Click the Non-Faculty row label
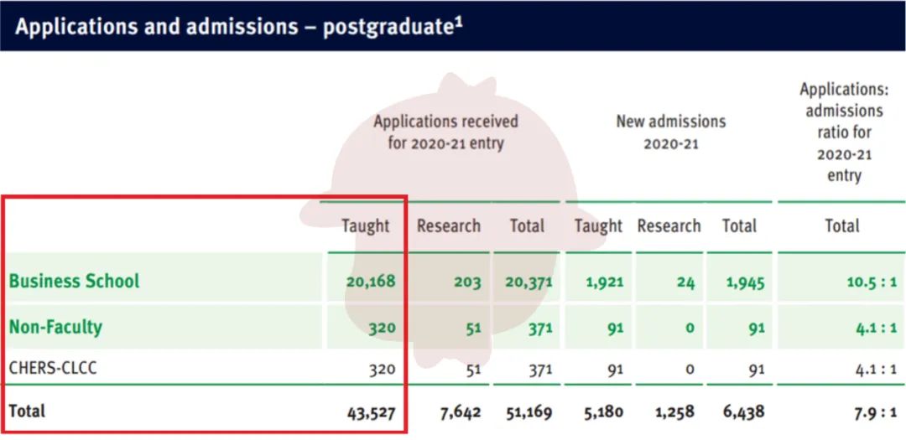The width and height of the screenshot is (906, 440). (55, 326)
